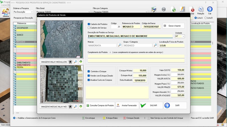This screenshot has width=227, height=127.
Task: Expand the Ordenar a Pesquisa dropdown
Action: tap(31, 12)
